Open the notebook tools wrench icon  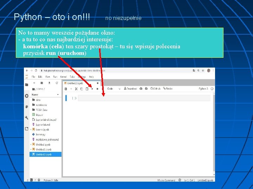(x=27, y=118)
